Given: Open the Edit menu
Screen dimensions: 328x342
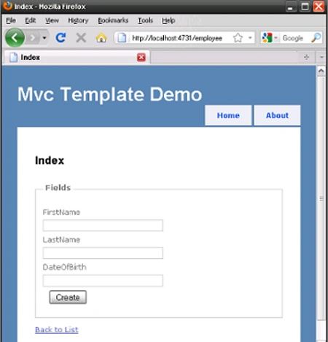Looking at the screenshot, I should 31,20.
